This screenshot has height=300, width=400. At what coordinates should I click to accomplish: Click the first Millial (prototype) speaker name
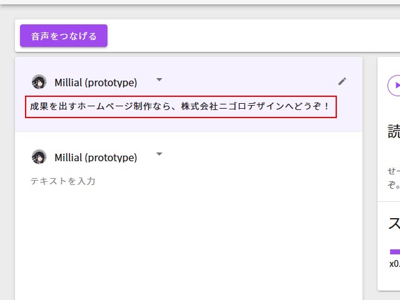click(96, 82)
